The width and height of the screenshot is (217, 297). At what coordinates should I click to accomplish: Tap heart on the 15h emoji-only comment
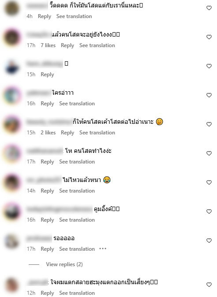209,66
